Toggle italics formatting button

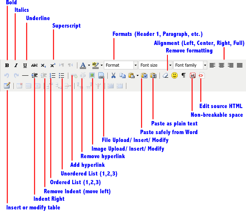tap(16, 65)
